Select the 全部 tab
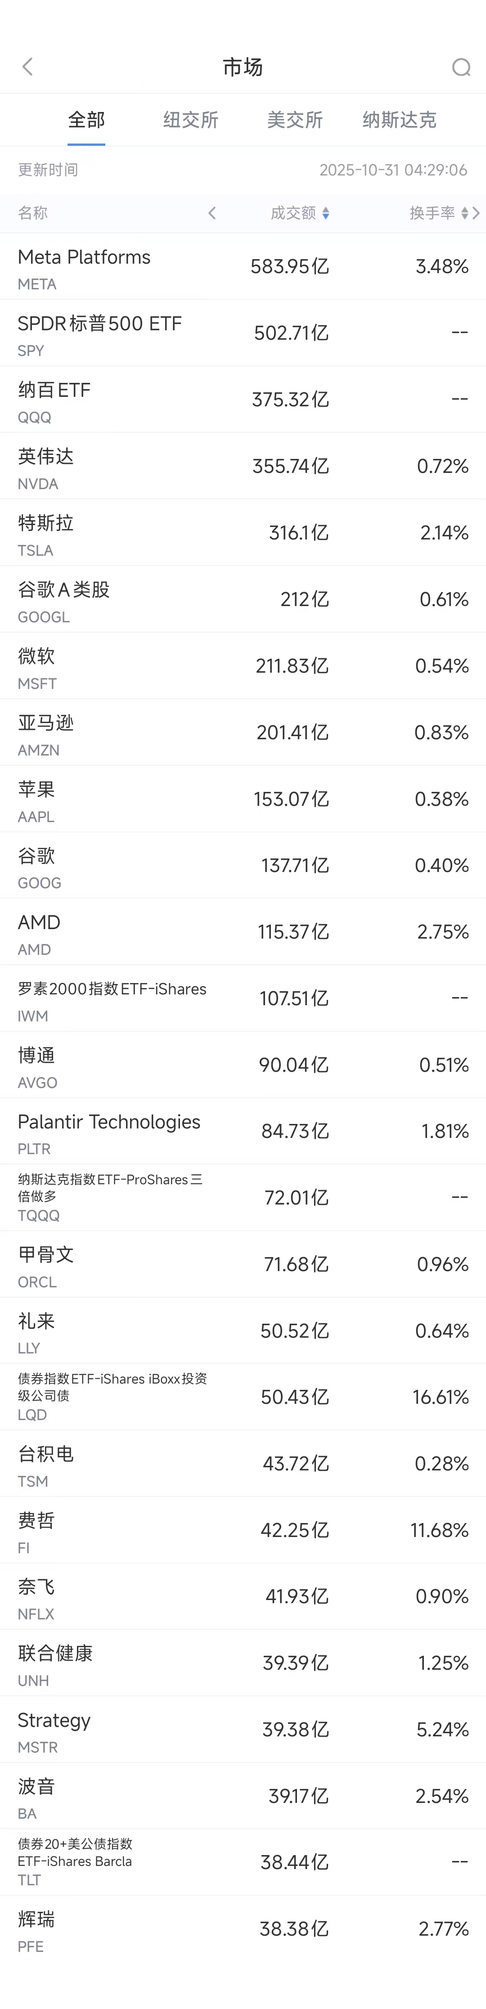Viewport: 486px width, 2009px height. [x=86, y=119]
